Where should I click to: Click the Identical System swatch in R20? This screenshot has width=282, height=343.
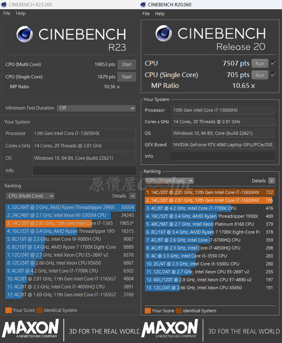coord(179,311)
